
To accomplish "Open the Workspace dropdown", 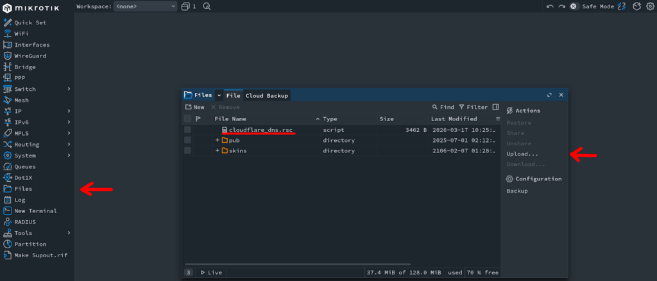I will point(145,6).
